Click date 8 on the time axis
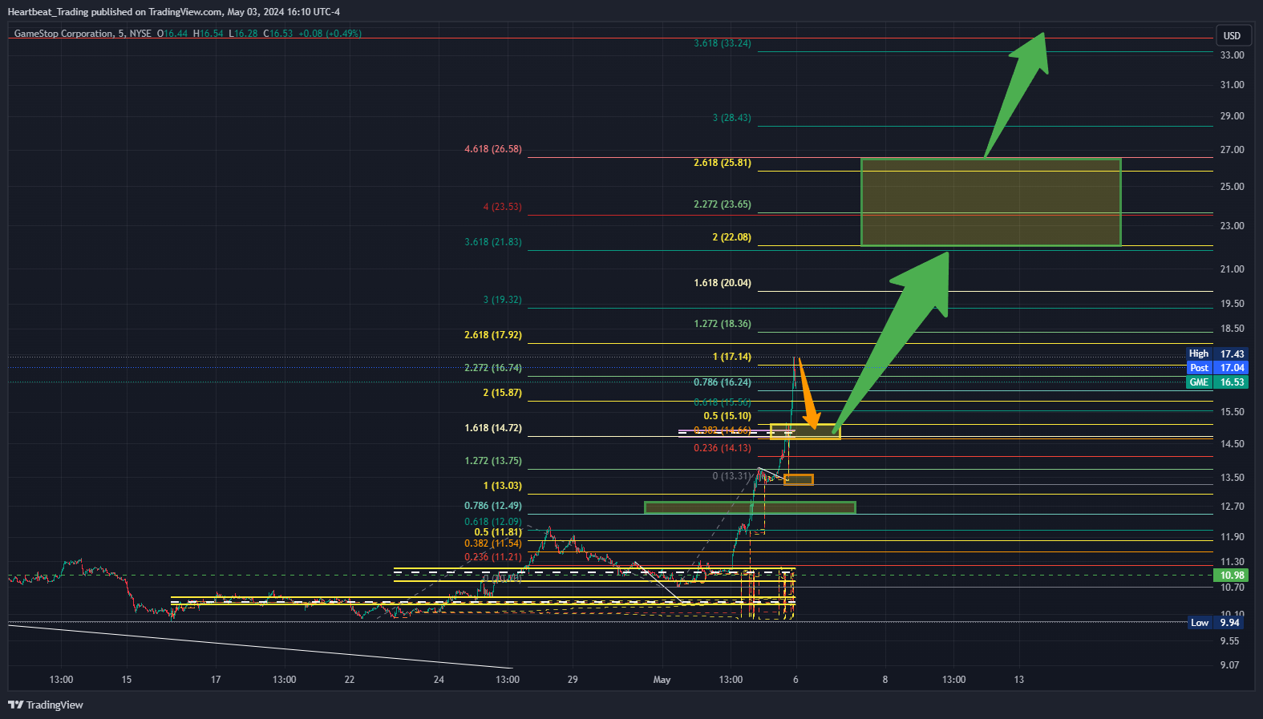Viewport: 1263px width, 719px height. (x=885, y=680)
